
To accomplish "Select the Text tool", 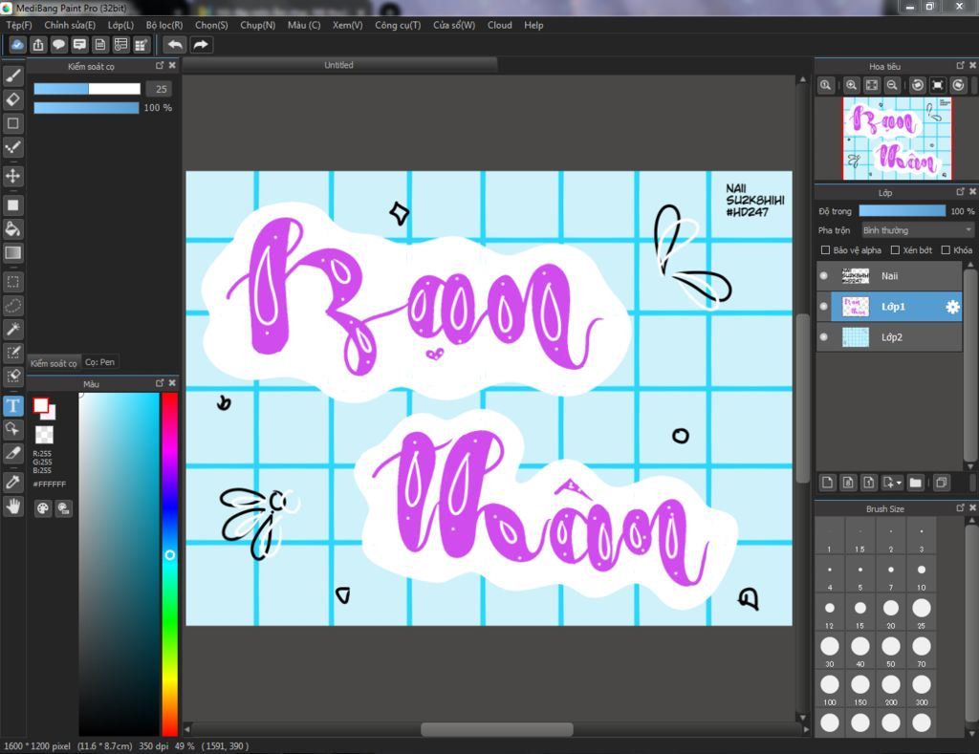I will [x=13, y=406].
